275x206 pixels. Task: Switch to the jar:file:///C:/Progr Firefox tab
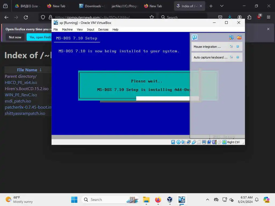click(x=124, y=6)
